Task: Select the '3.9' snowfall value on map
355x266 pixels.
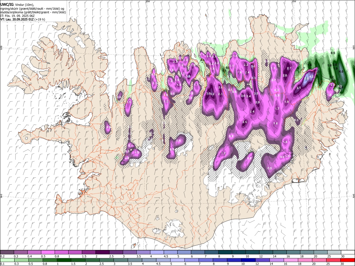Action: click(x=188, y=77)
